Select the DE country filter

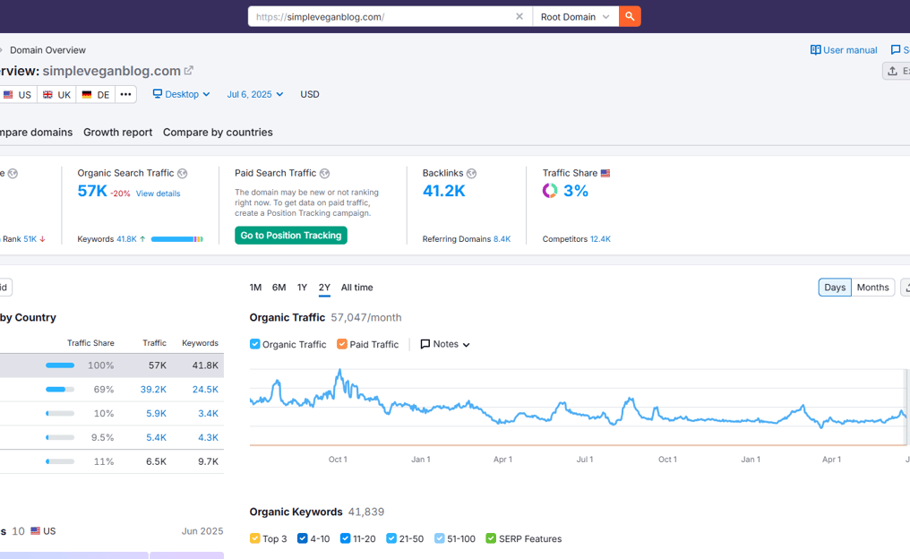coord(96,95)
